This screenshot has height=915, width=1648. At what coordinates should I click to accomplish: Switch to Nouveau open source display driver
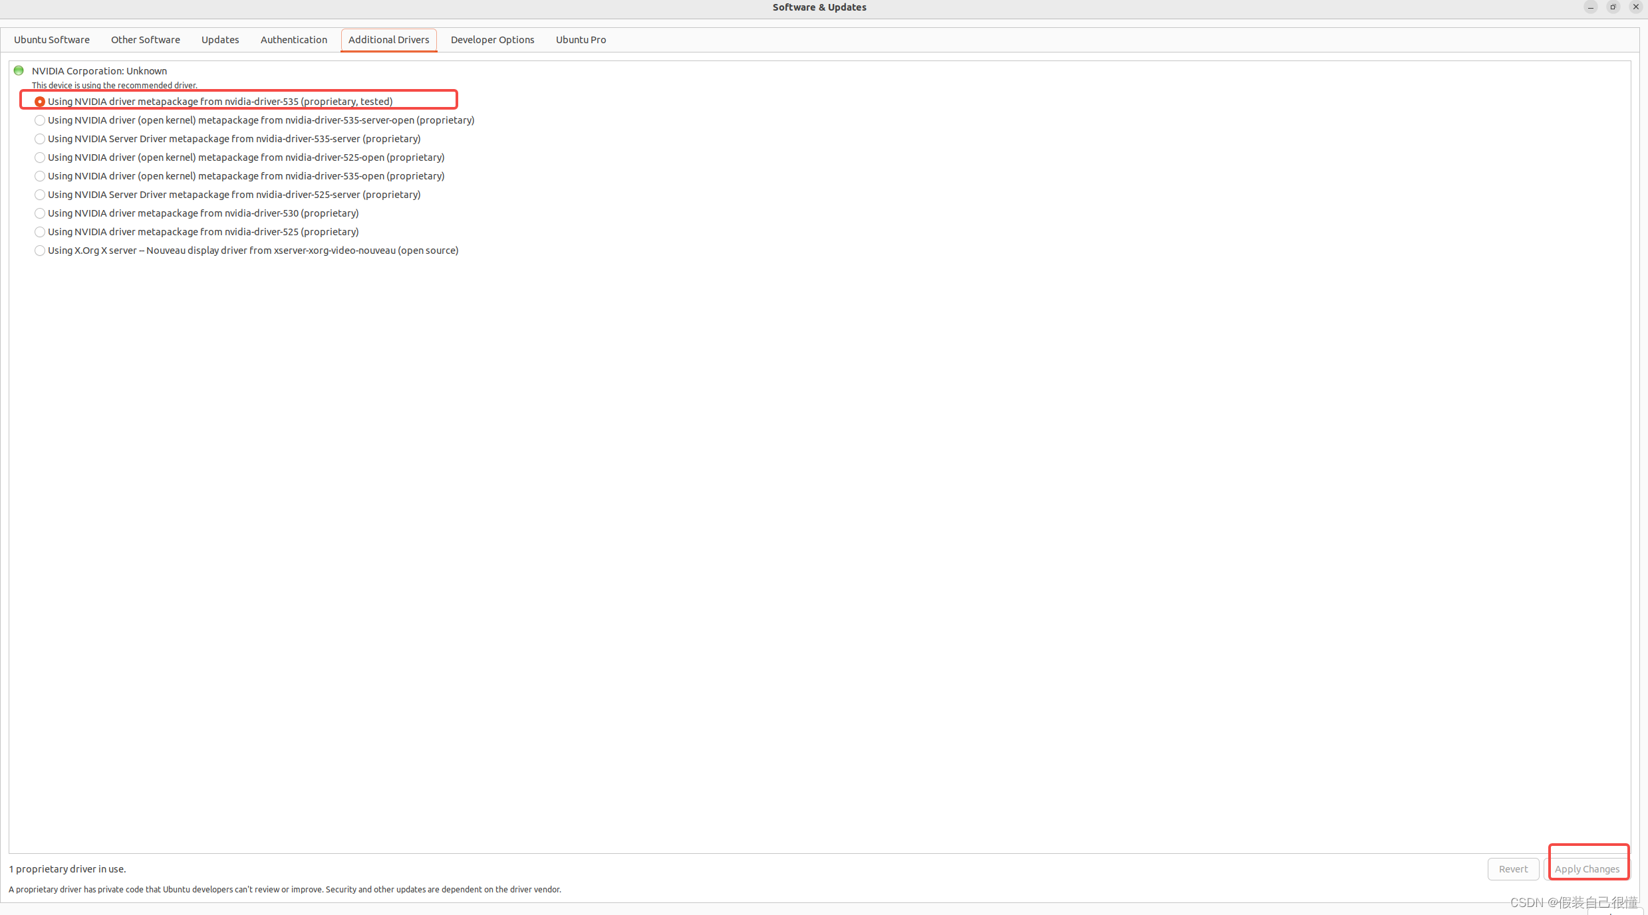[x=40, y=251]
